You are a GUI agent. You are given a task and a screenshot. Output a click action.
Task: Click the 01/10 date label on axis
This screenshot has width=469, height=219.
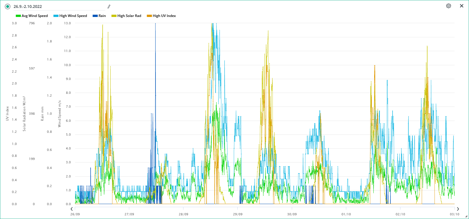346,214
